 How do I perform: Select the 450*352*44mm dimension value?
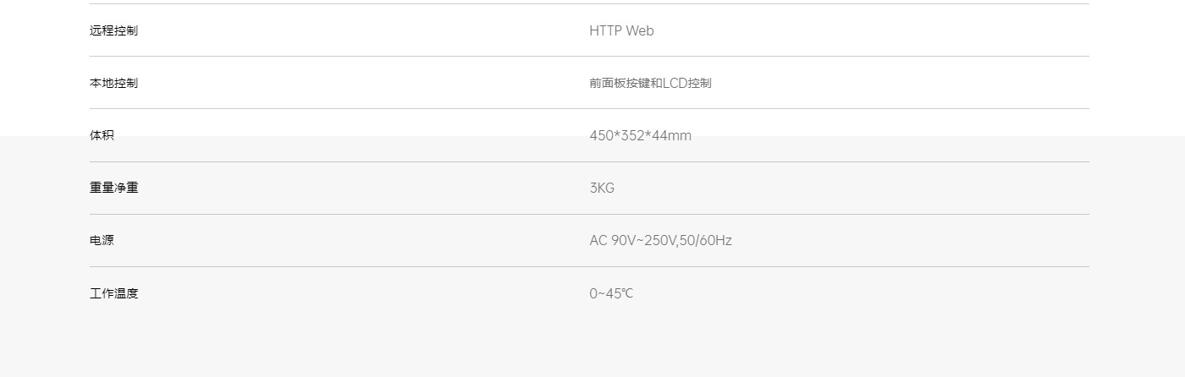tap(640, 135)
